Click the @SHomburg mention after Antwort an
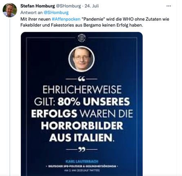The height and width of the screenshot is (176, 182). 56,13
